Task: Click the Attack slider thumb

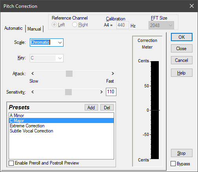Action: [x=69, y=74]
